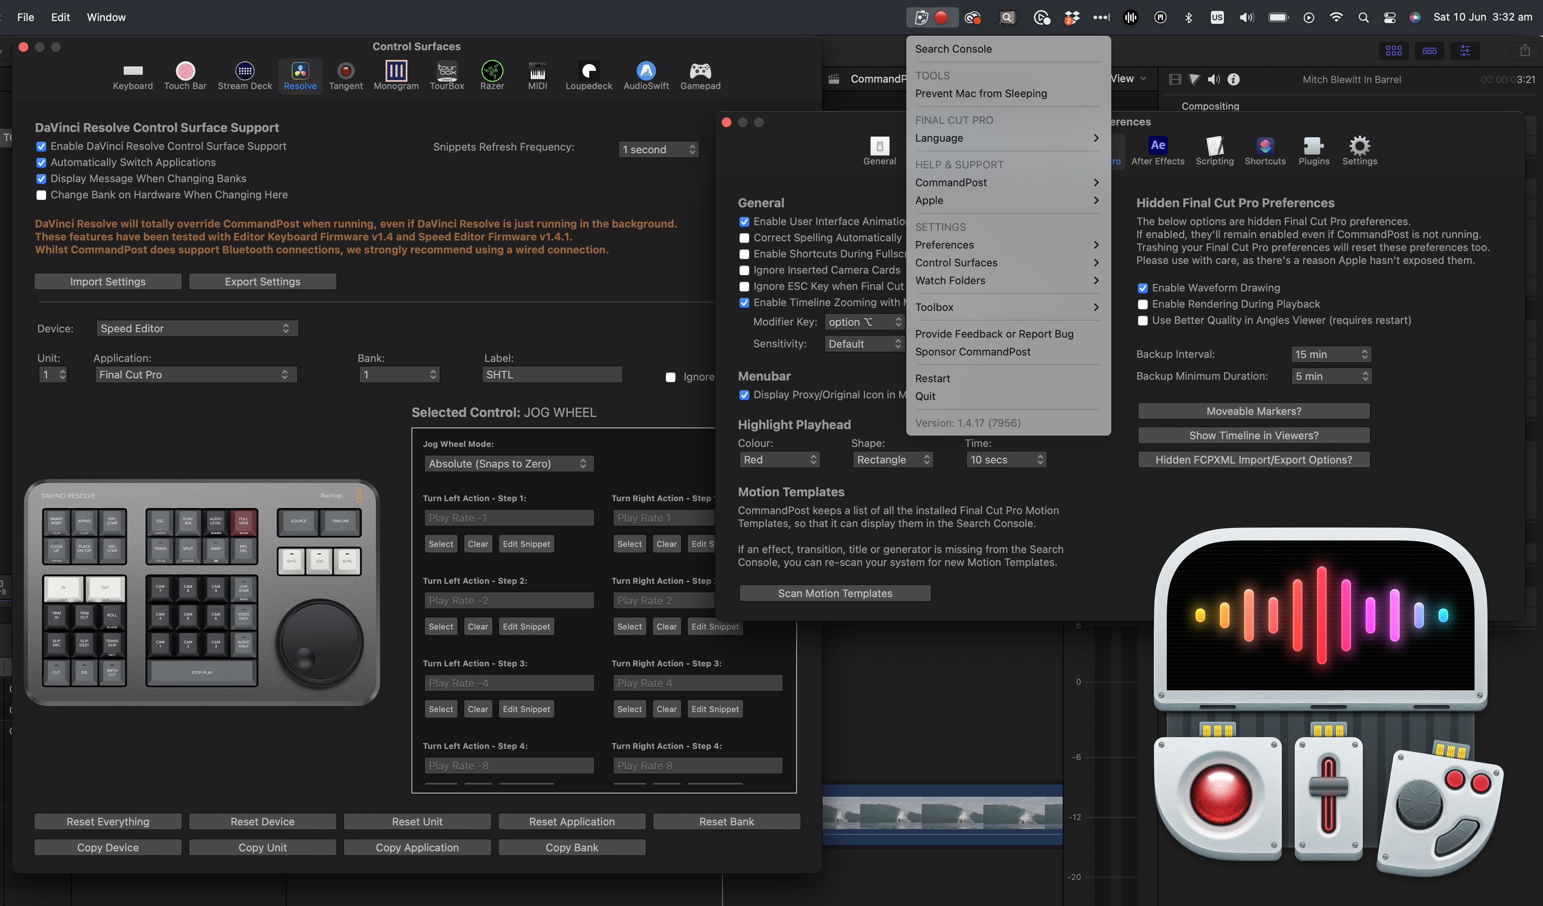This screenshot has width=1543, height=906.
Task: Open the Shortcuts preferences panel
Action: 1264,150
